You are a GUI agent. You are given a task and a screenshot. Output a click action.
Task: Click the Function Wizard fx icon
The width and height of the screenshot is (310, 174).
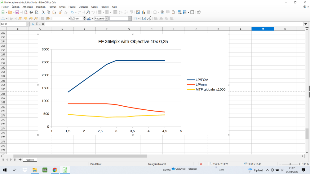pyautogui.click(x=33, y=24)
